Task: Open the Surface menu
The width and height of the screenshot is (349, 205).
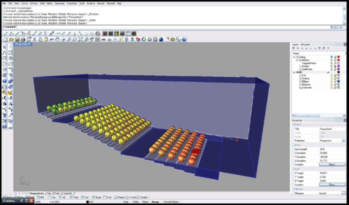Action: pos(34,4)
